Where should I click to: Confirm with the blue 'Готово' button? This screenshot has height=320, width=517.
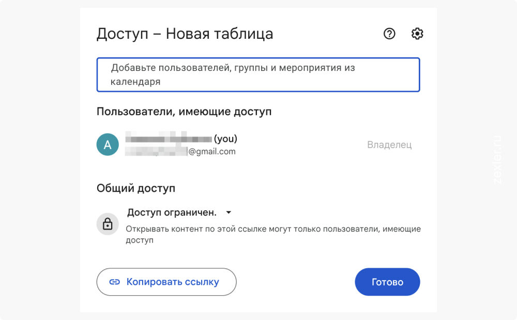pyautogui.click(x=387, y=282)
